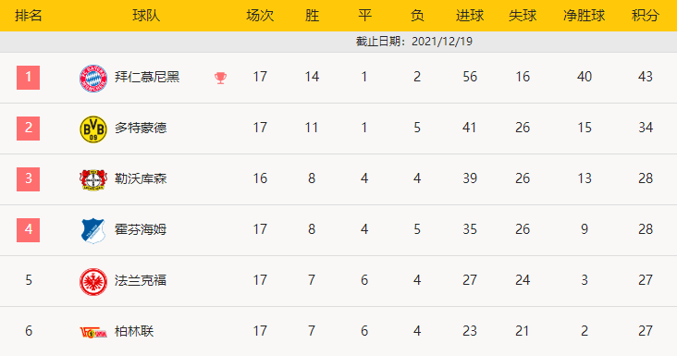Select the 柏林联 team row name
677x356 pixels.
[x=134, y=331]
